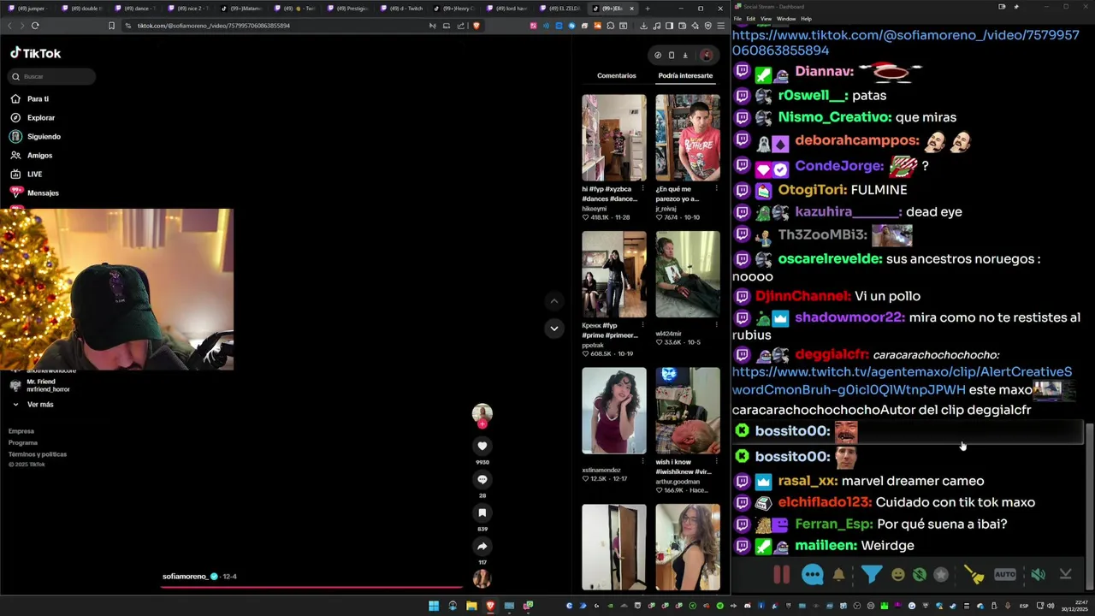Viewport: 1095px width, 616px height.
Task: Open the jr_reivaj recommended video thumbnail
Action: (x=688, y=137)
